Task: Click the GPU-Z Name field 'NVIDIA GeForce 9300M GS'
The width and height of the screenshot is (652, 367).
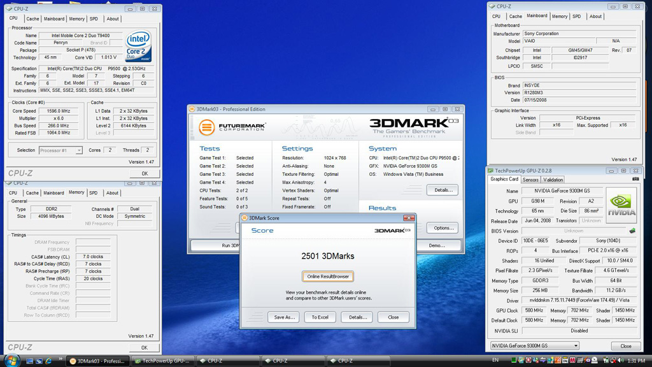Action: (562, 191)
